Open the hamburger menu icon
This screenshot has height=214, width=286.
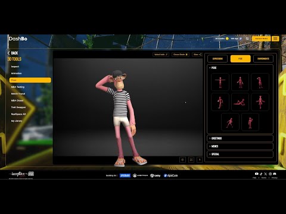(x=275, y=39)
